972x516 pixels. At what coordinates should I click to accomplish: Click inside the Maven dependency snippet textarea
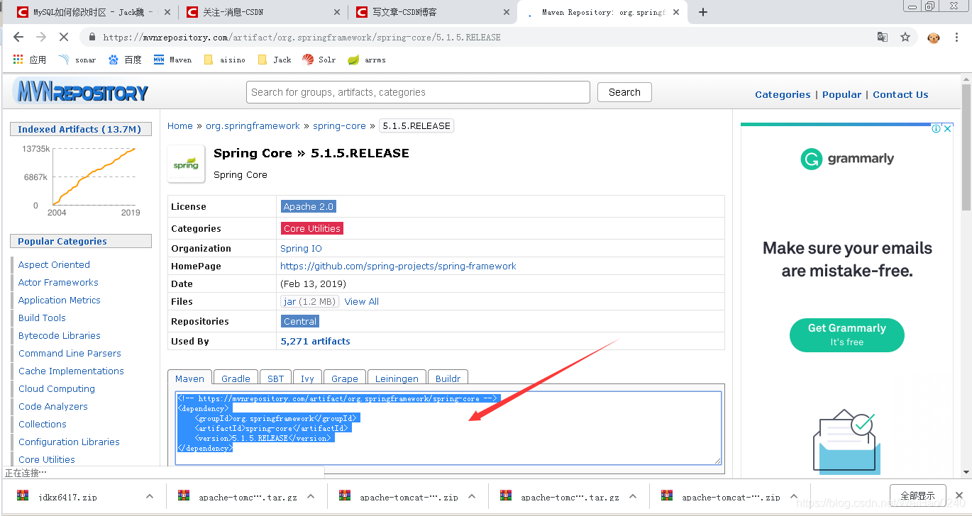point(448,428)
